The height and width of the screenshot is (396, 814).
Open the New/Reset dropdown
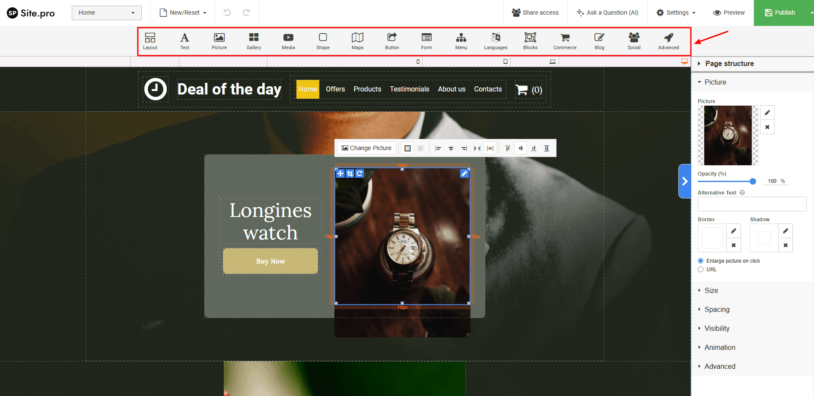coord(183,13)
